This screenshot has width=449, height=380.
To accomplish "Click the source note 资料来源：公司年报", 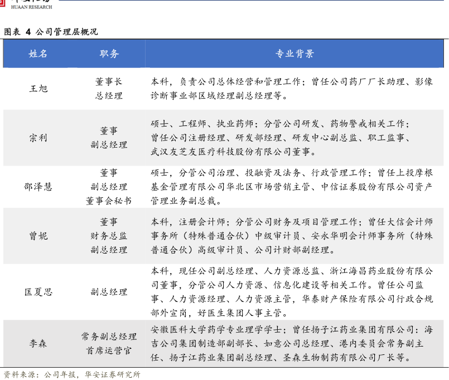I will click(x=71, y=374).
